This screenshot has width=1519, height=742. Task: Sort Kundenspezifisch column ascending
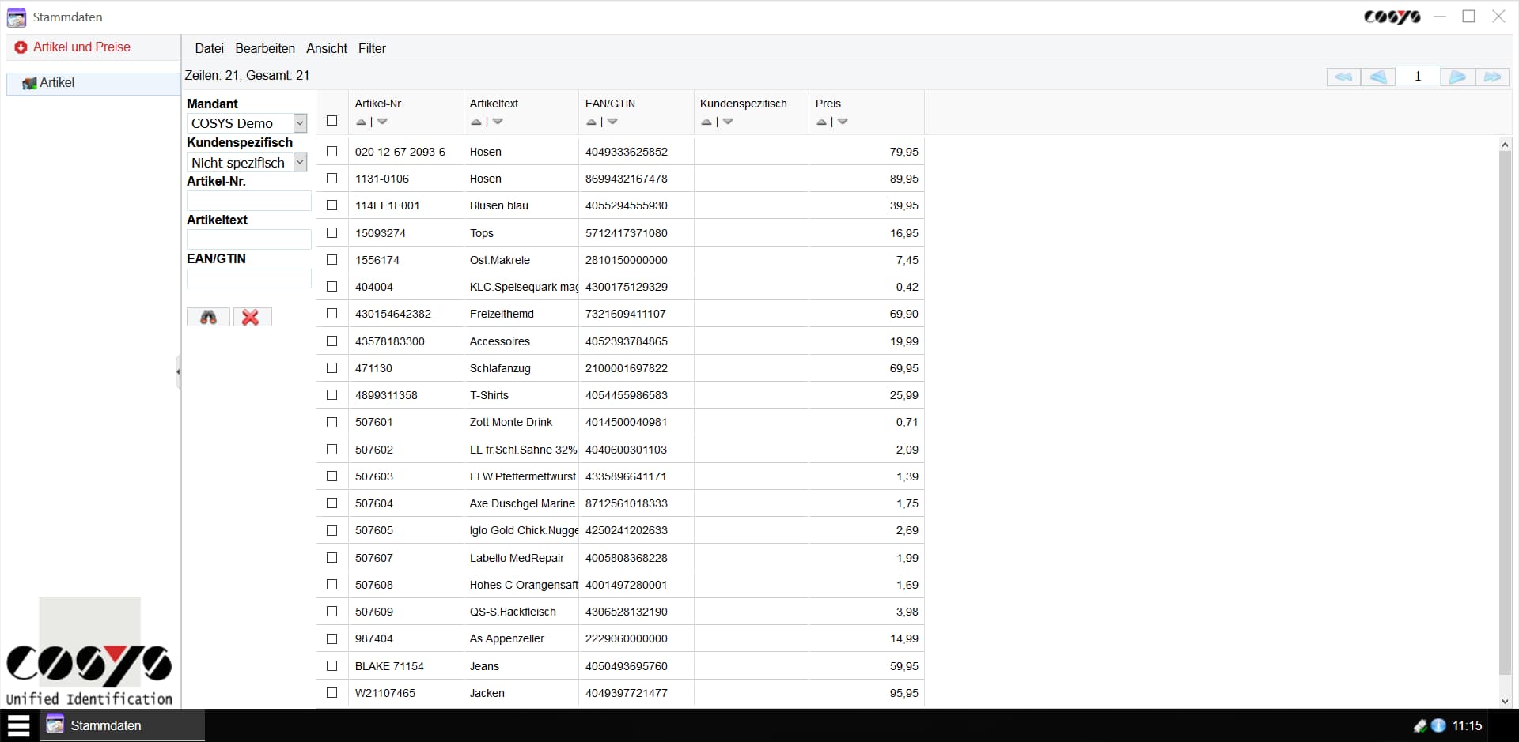pos(706,122)
